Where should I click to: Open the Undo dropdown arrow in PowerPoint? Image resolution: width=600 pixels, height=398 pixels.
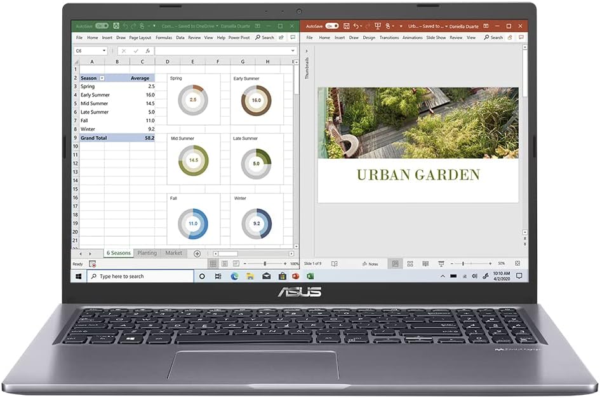coord(360,25)
